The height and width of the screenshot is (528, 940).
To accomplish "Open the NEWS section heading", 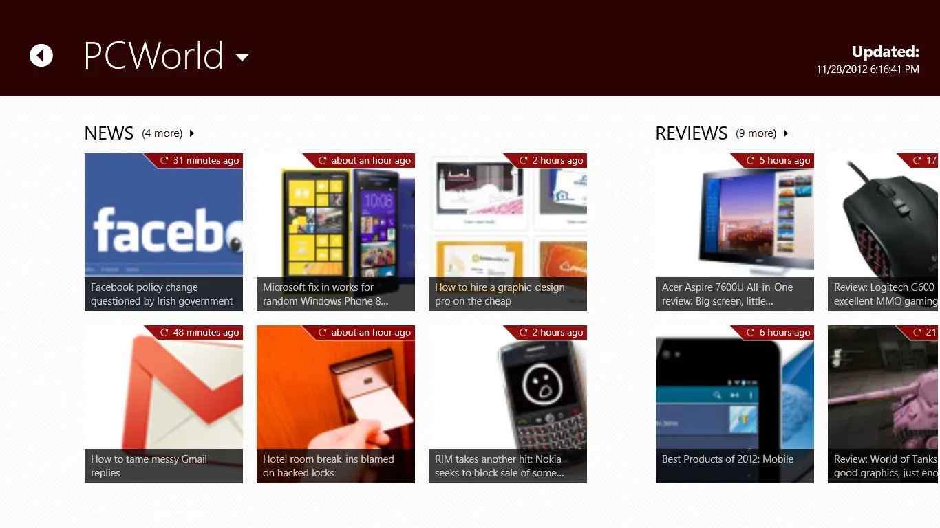I will 109,133.
